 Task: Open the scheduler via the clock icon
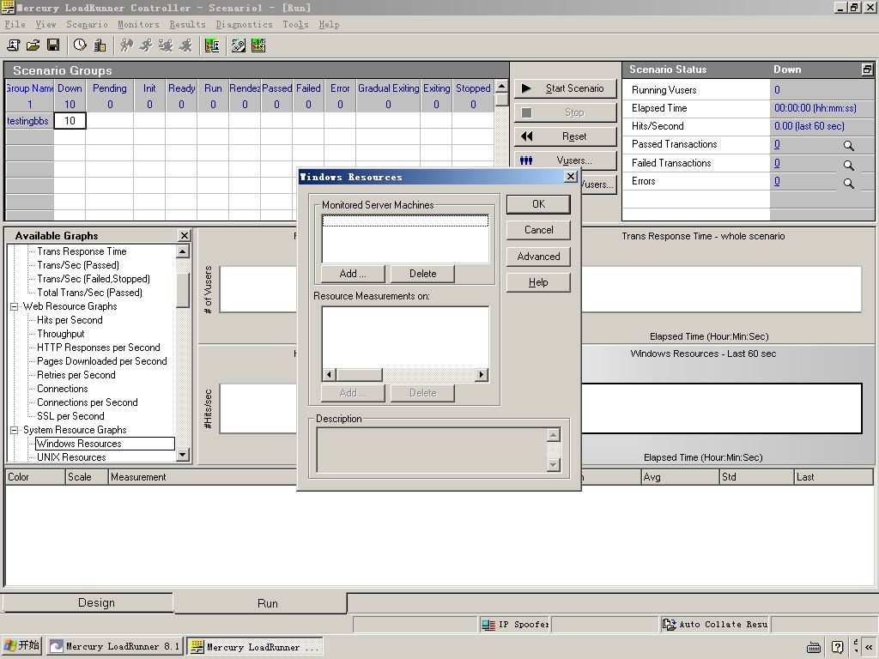point(80,45)
